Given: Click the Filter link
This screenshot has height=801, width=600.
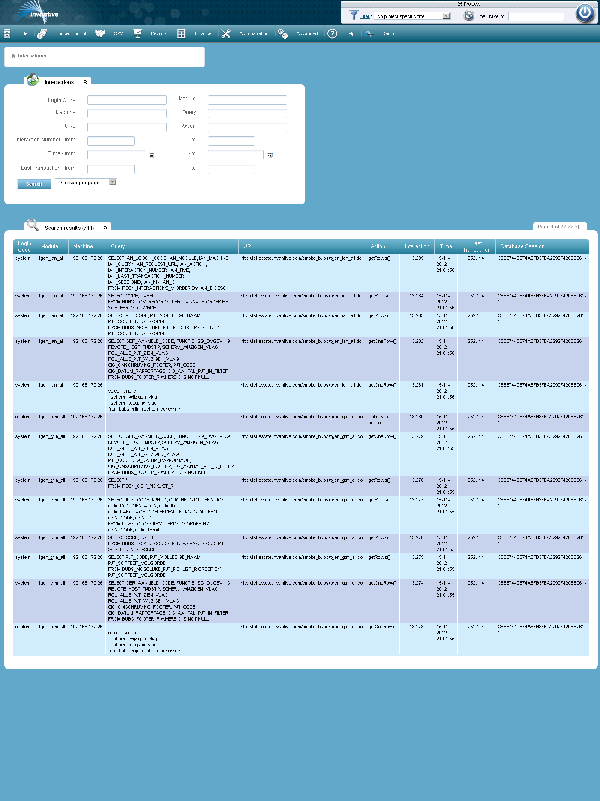Looking at the screenshot, I should [364, 17].
